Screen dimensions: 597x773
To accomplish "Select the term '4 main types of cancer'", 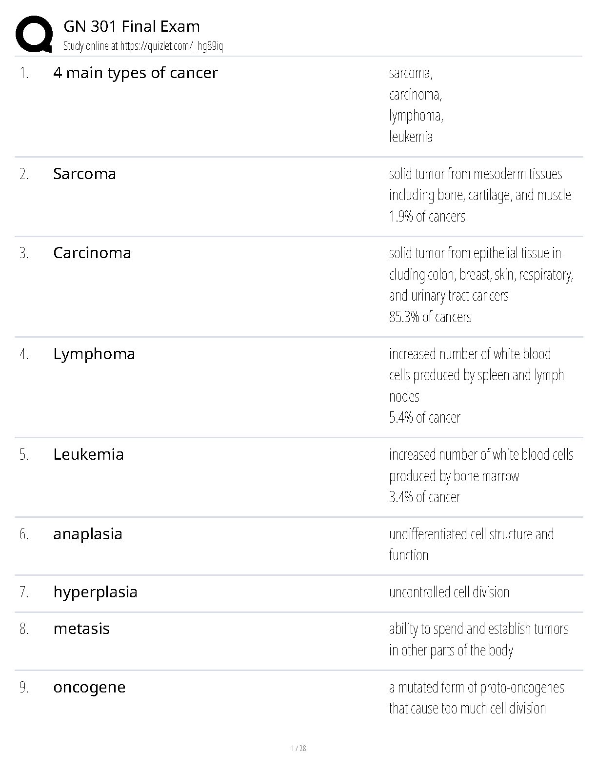I will tap(136, 73).
